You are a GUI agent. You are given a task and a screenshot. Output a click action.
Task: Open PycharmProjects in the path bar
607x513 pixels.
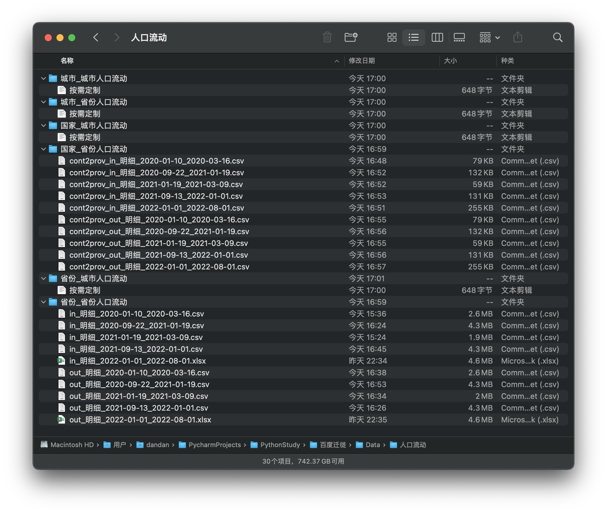[x=214, y=445]
